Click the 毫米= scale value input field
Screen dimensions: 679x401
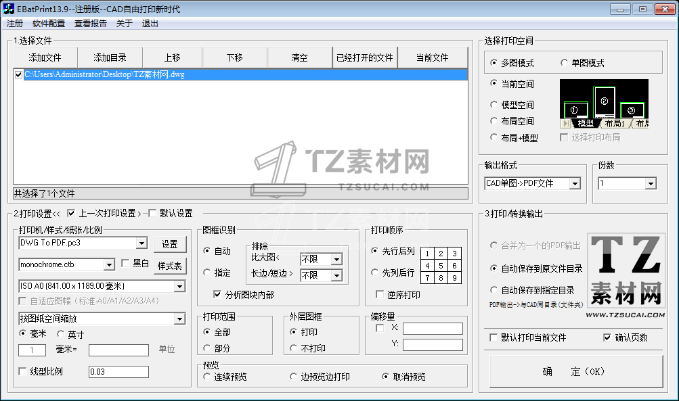pos(118,350)
